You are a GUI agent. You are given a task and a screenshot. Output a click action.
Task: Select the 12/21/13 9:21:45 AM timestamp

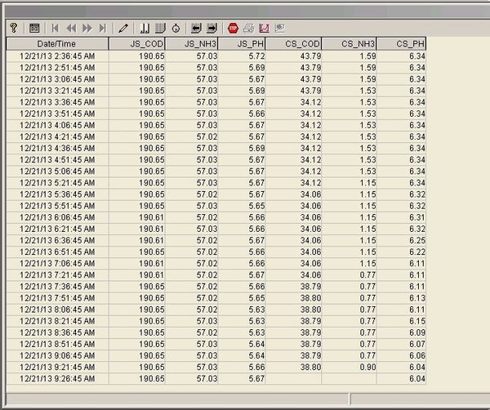(x=57, y=368)
